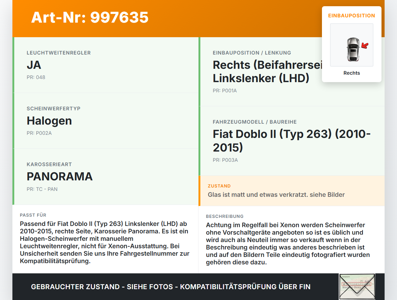Click the PR: P002A code
This screenshot has width=397, height=300.
pos(39,133)
